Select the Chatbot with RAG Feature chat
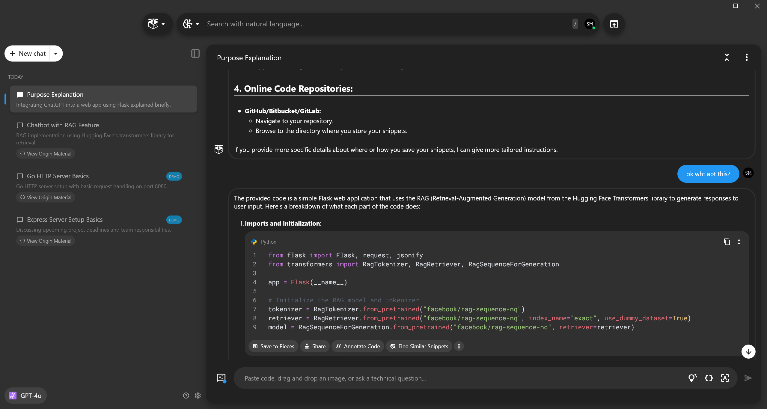 pos(63,125)
